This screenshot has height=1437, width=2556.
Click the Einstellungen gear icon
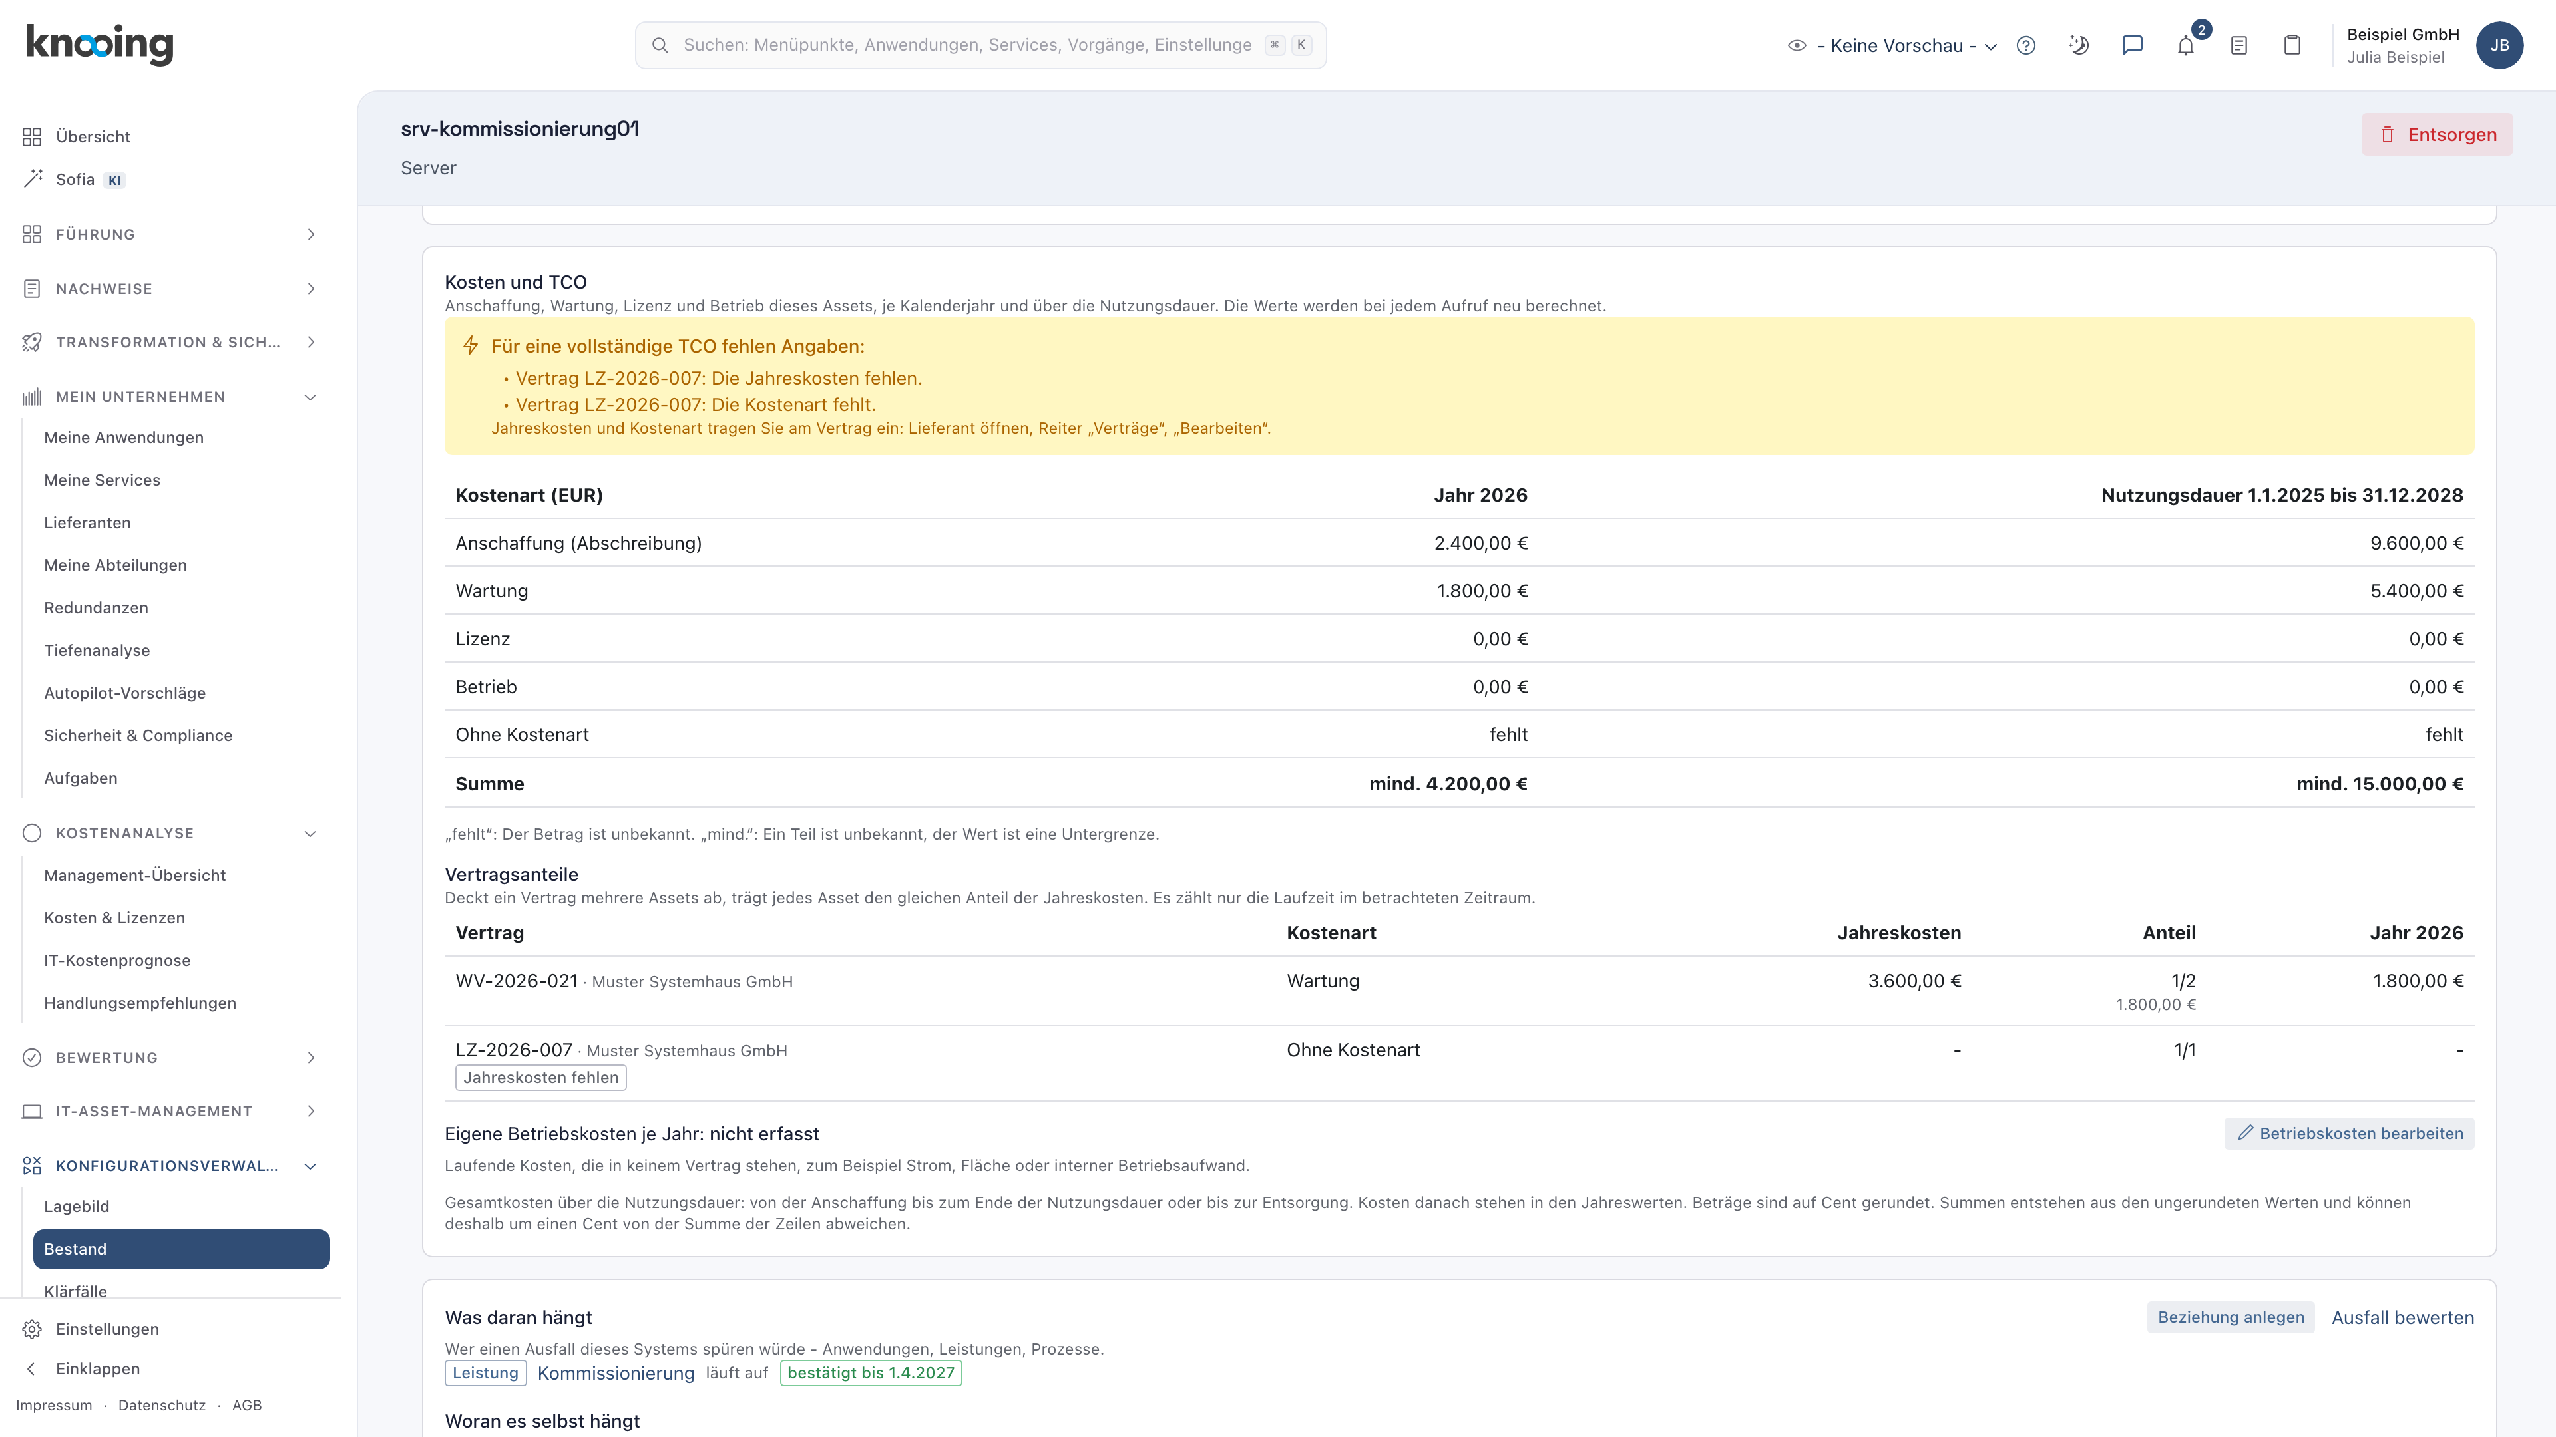tap(32, 1329)
